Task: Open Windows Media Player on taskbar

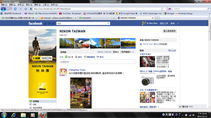Action: (33, 115)
